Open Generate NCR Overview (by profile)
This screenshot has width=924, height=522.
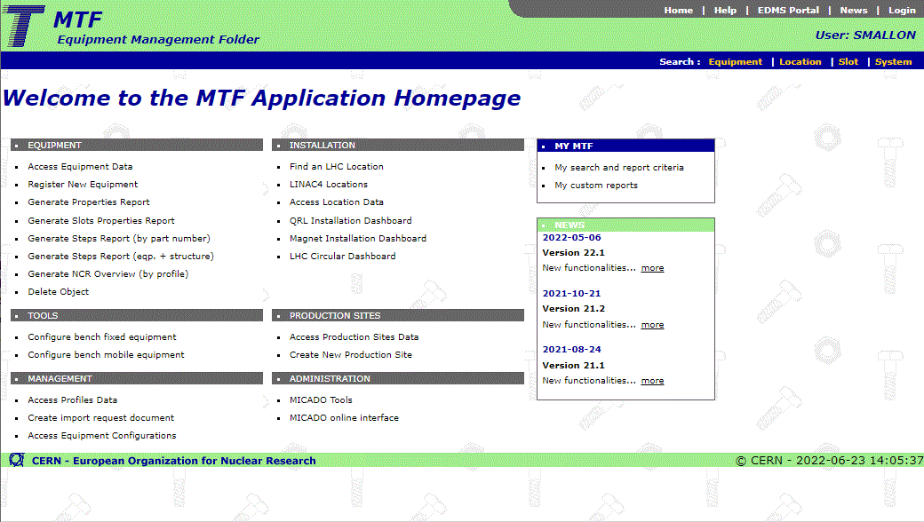click(x=108, y=273)
